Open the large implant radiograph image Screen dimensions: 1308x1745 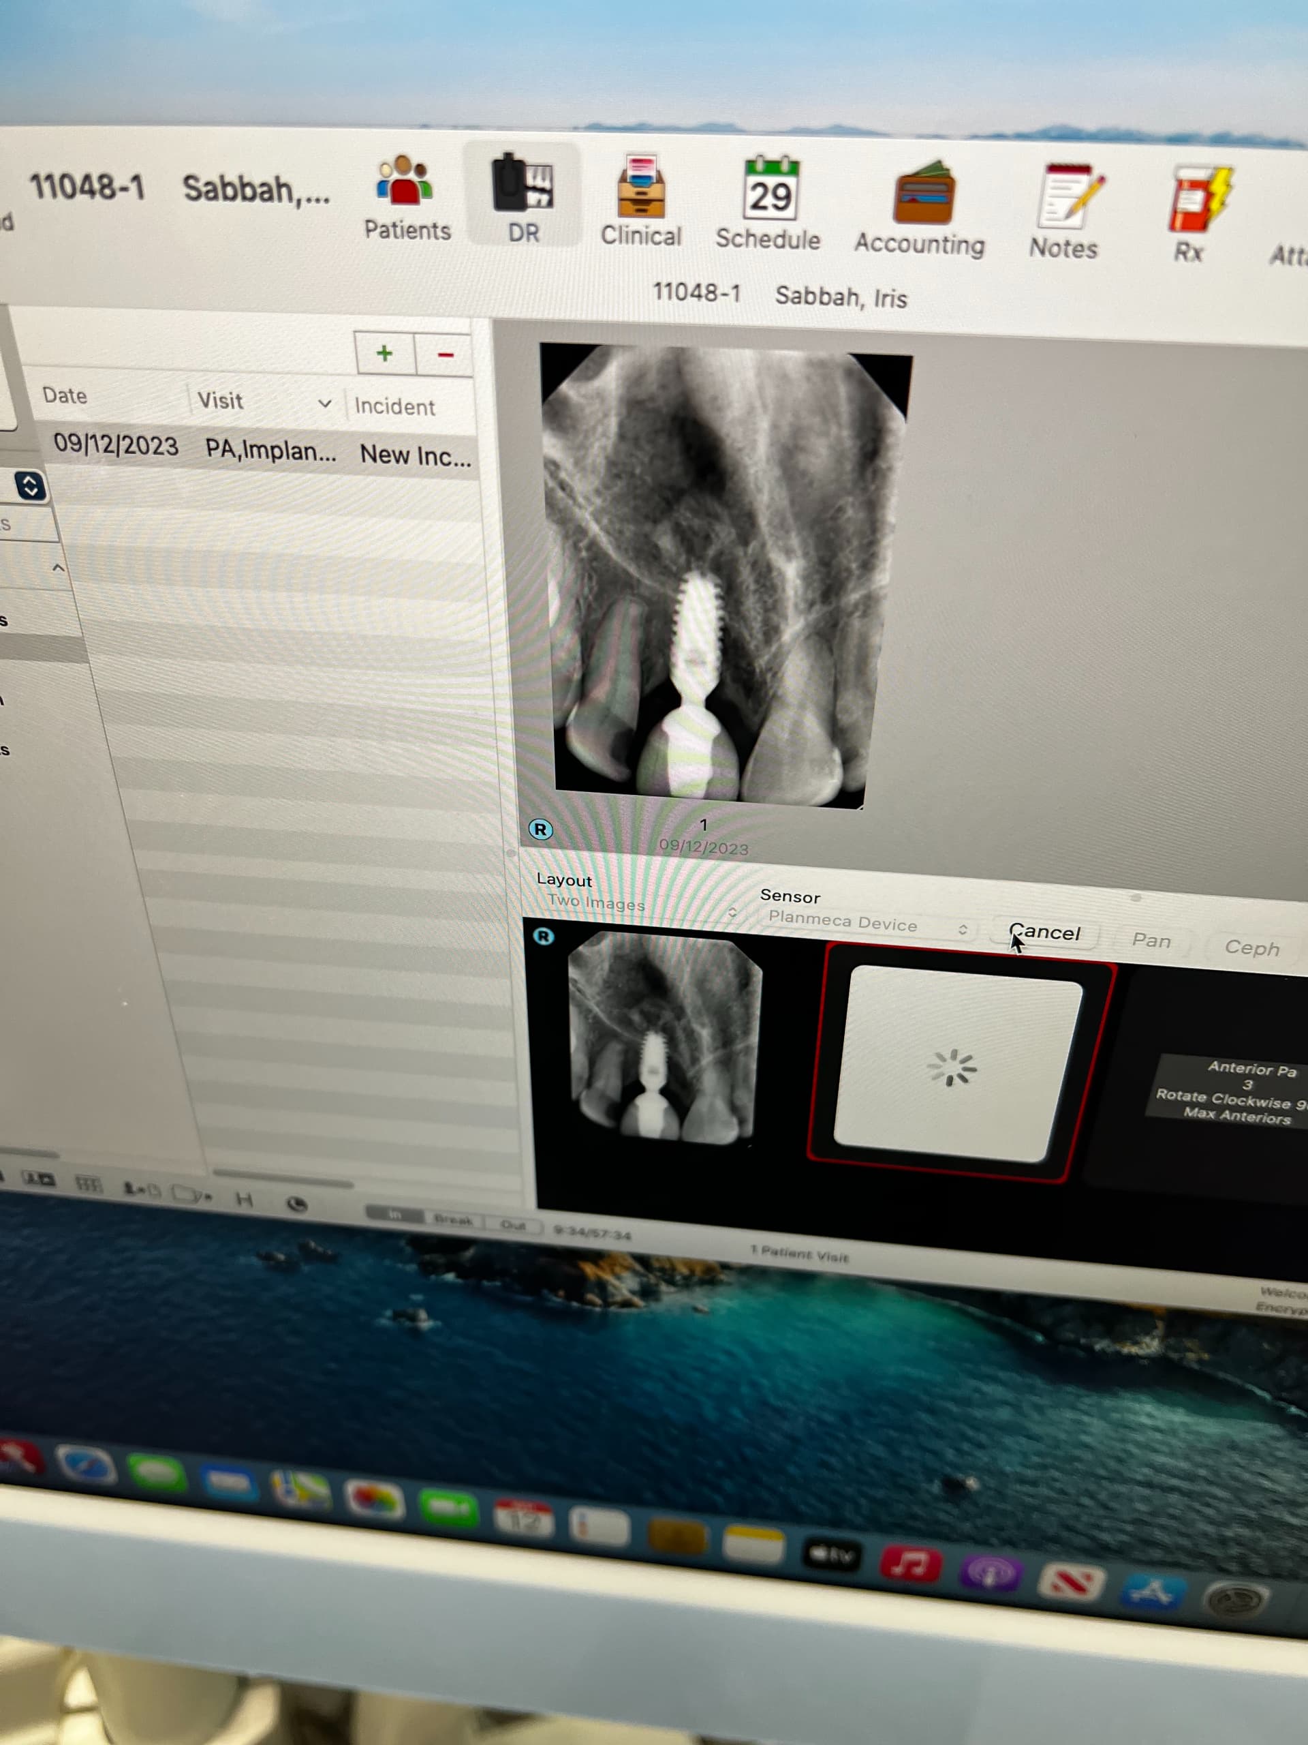pyautogui.click(x=726, y=576)
